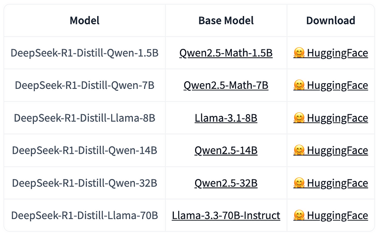Open the Llama-3.3-70B-Instruct link
Image resolution: width=377 pixels, height=234 pixels.
pos(226,216)
